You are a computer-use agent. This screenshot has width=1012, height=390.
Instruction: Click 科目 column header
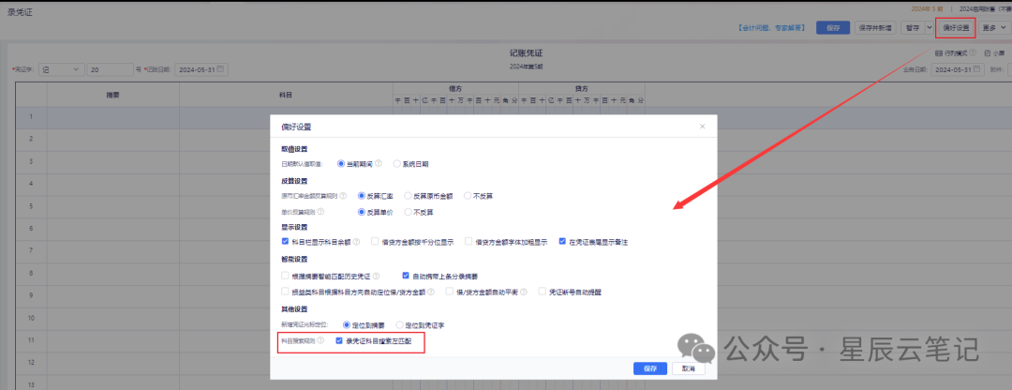(286, 95)
